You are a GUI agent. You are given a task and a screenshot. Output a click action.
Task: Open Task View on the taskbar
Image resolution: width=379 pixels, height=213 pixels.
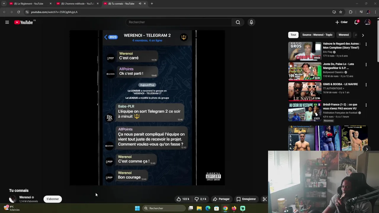191,208
